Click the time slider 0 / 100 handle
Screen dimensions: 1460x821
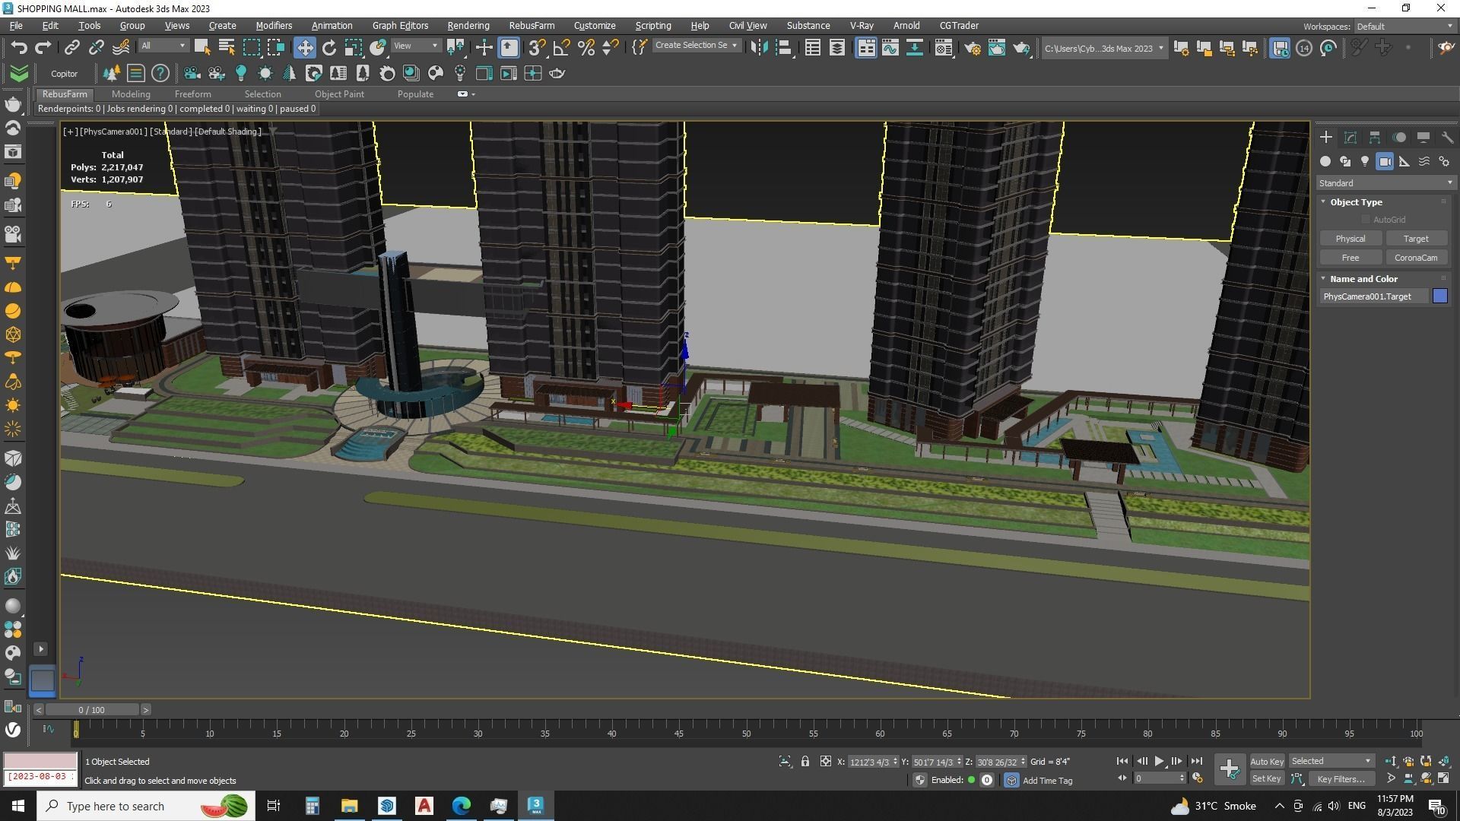[x=92, y=710]
